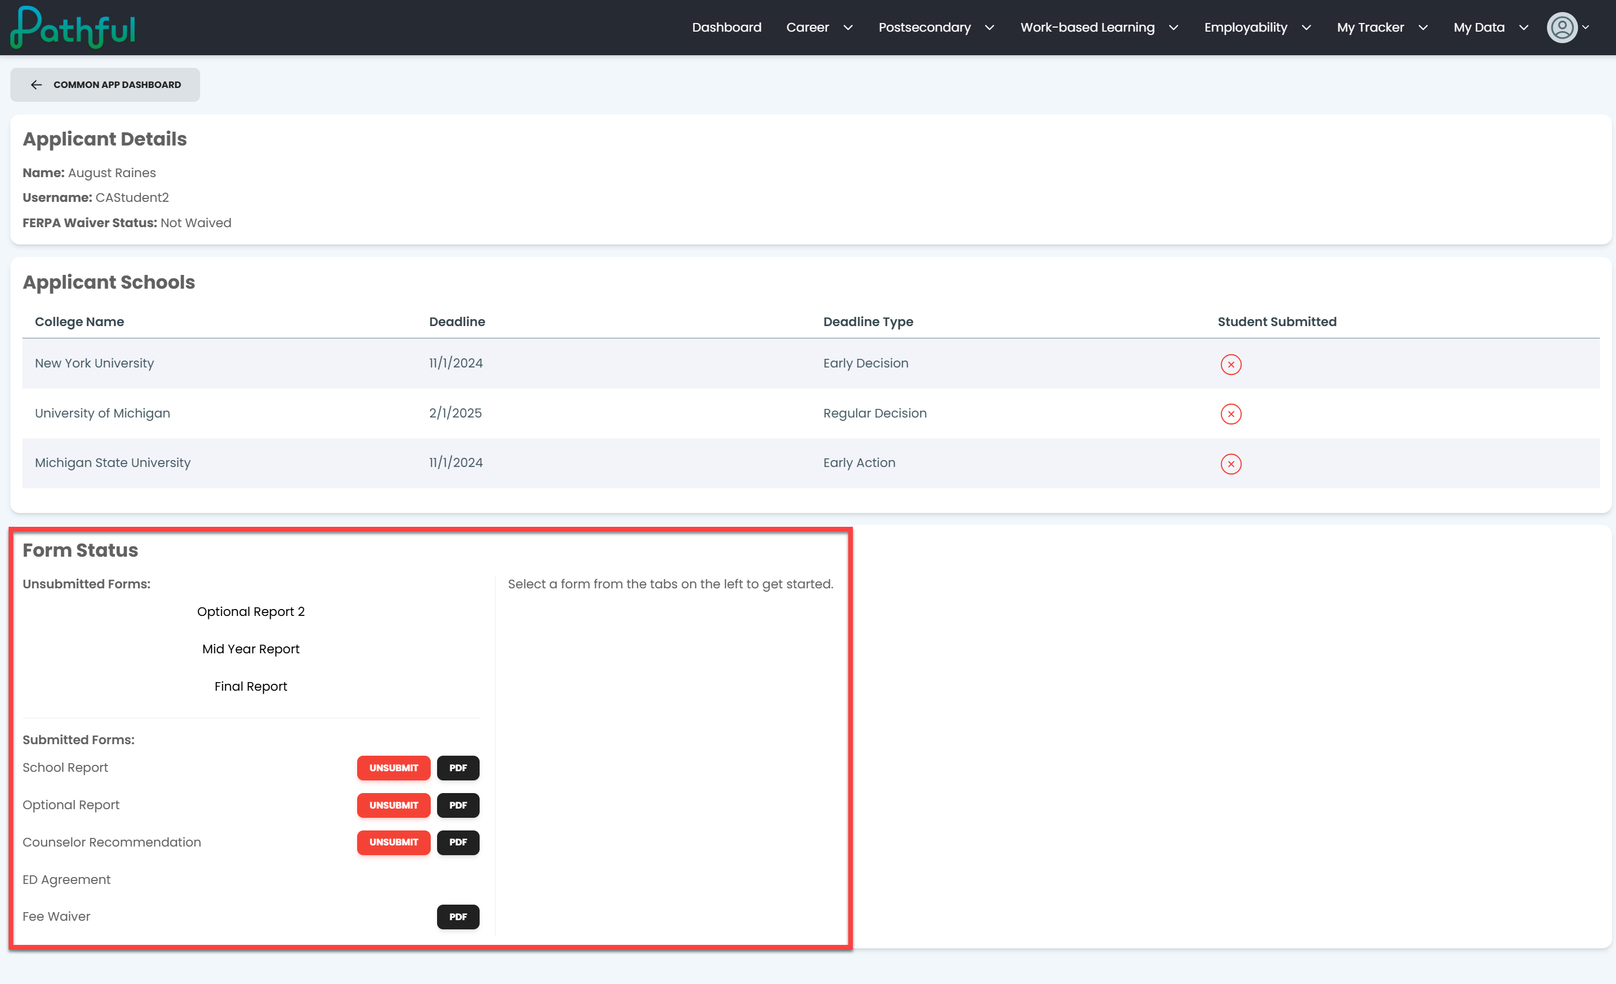Viewport: 1616px width, 984px height.
Task: Click the University of Michigan college name
Action: pos(102,413)
